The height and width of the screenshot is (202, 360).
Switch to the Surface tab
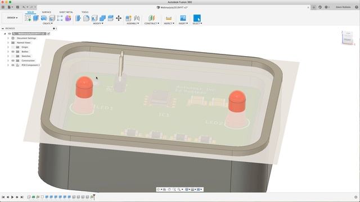click(47, 12)
